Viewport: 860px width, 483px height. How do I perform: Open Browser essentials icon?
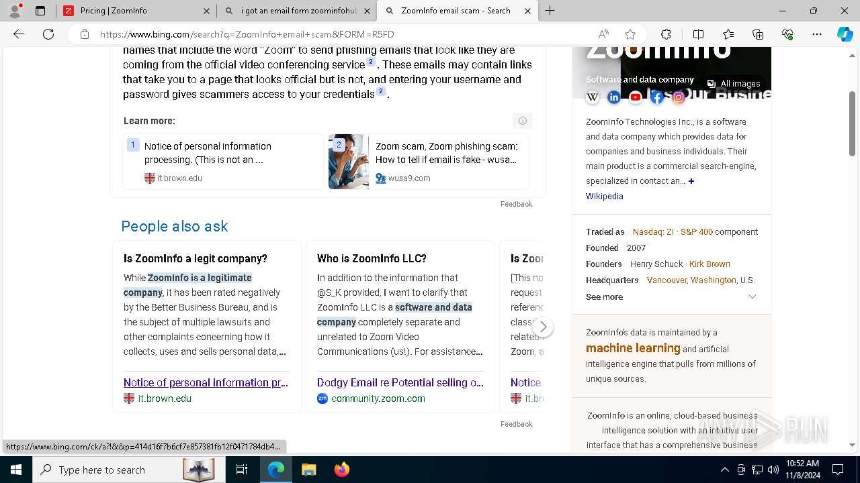coord(787,34)
